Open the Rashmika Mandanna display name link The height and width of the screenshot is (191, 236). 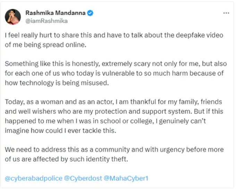tap(56, 13)
